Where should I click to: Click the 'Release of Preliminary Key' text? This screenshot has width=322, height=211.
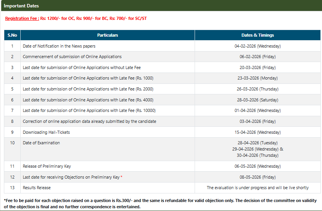click(47, 166)
